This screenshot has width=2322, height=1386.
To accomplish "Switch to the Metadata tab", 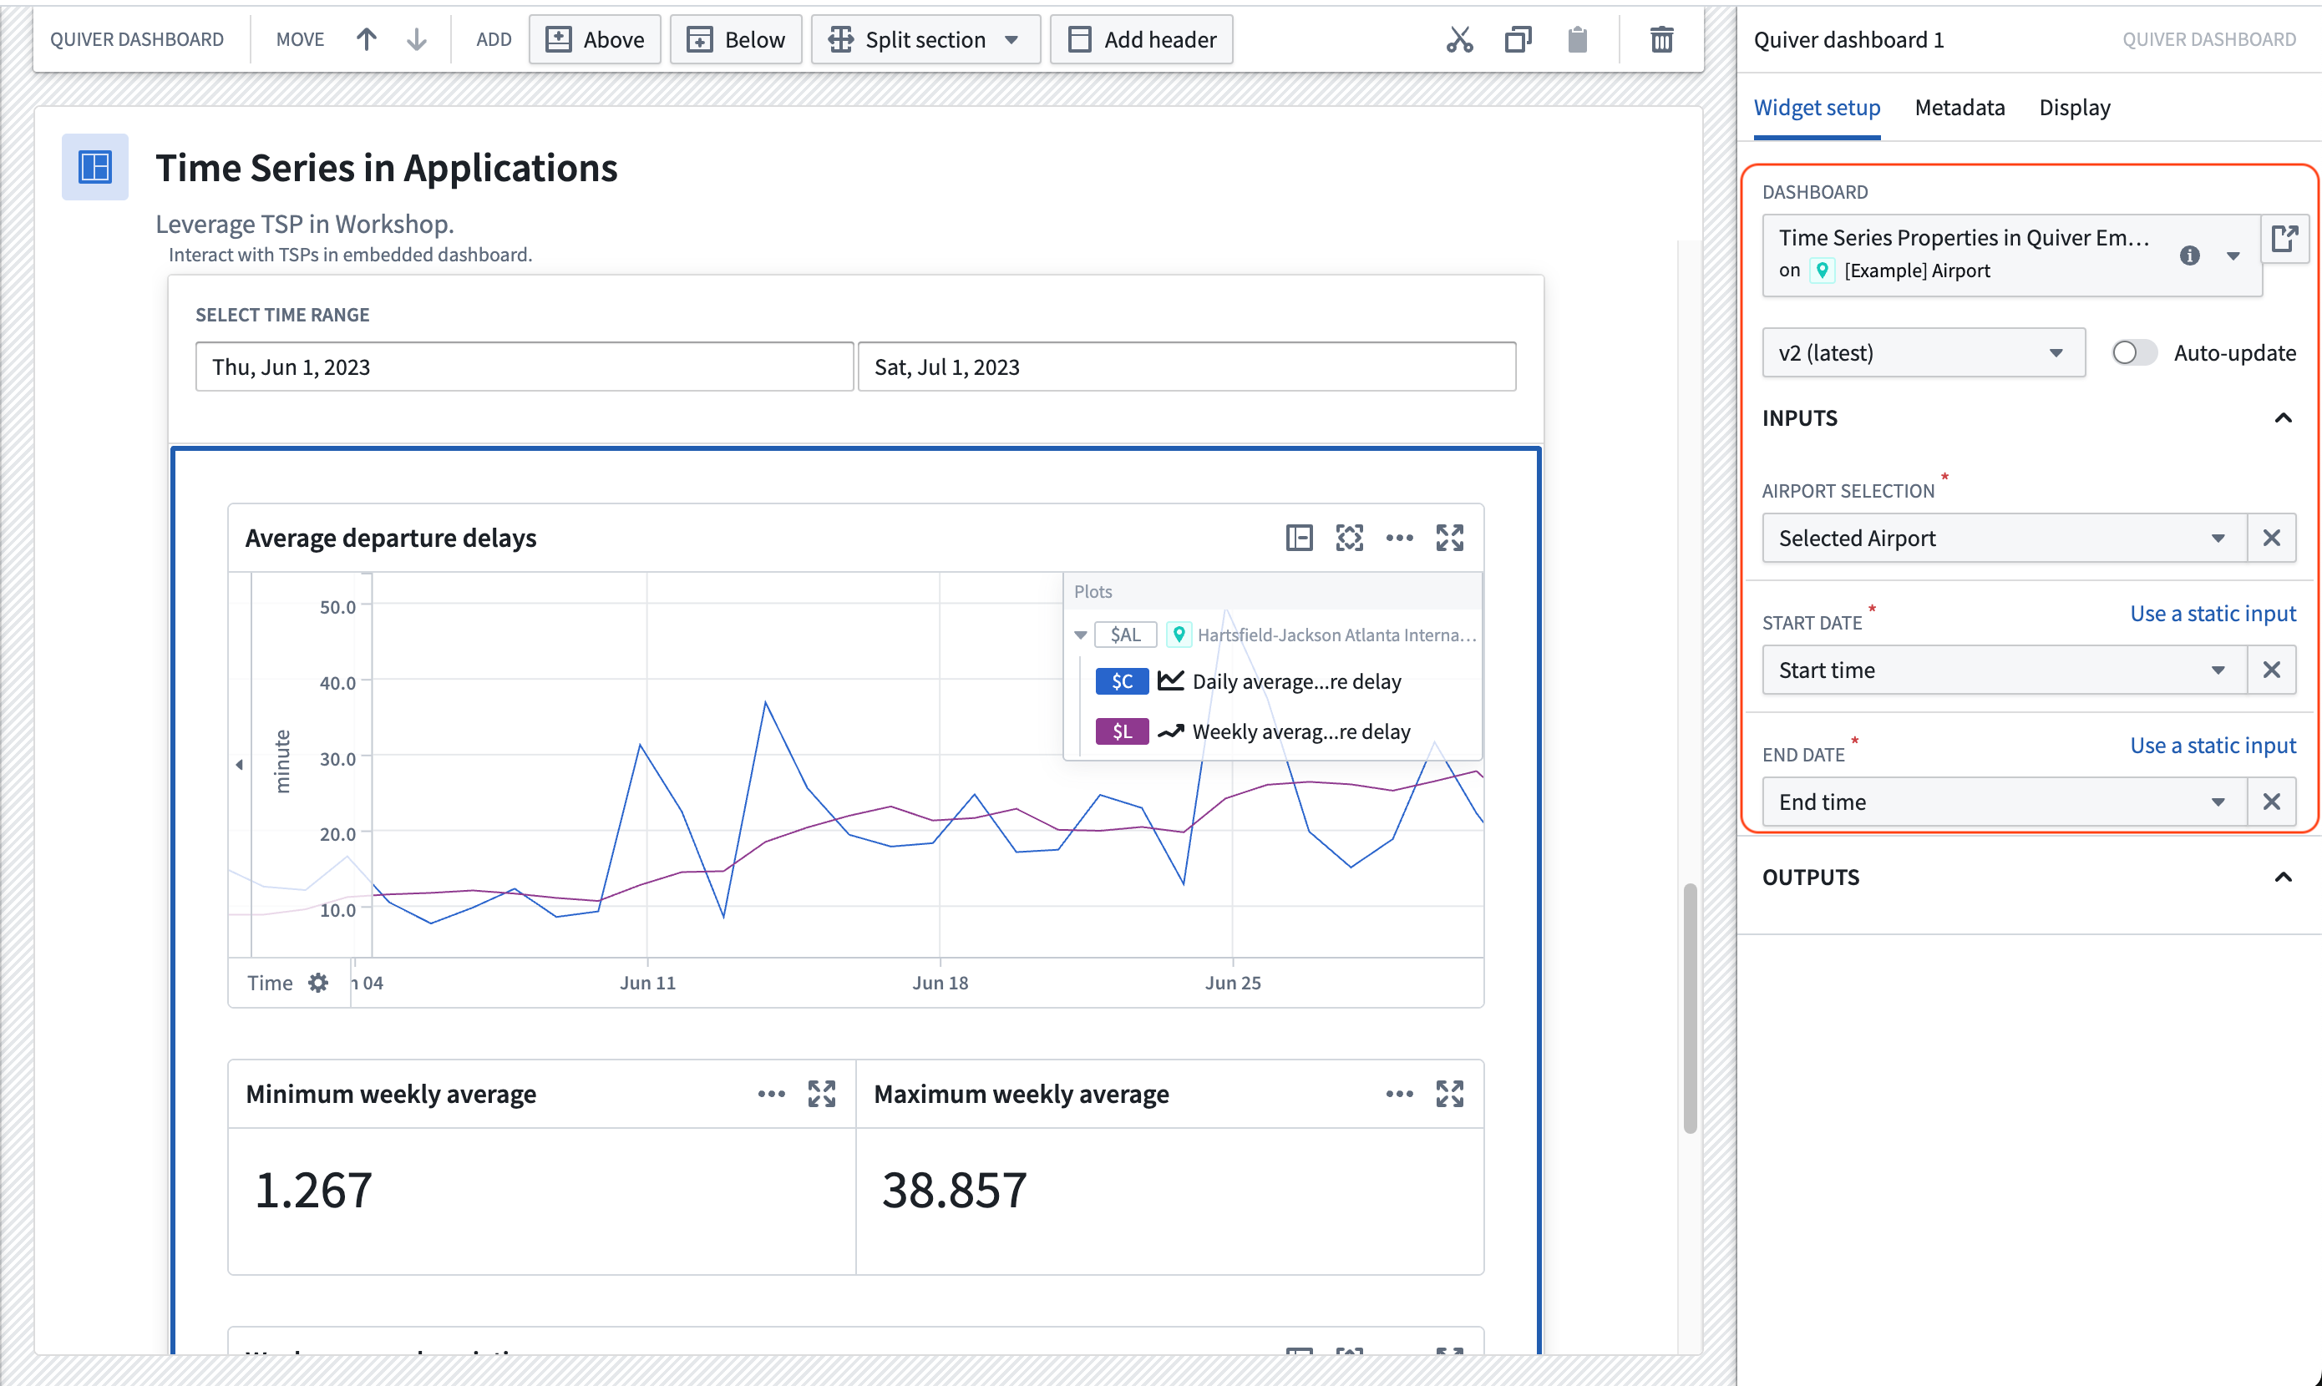I will [1959, 108].
